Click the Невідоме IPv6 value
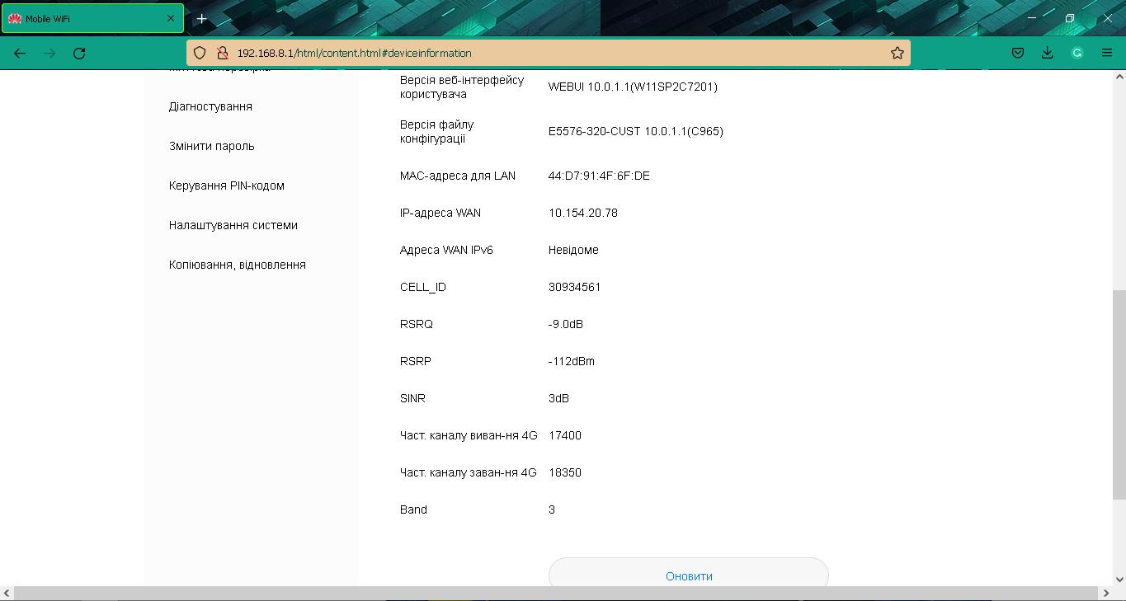Viewport: 1126px width, 601px height. click(x=573, y=250)
